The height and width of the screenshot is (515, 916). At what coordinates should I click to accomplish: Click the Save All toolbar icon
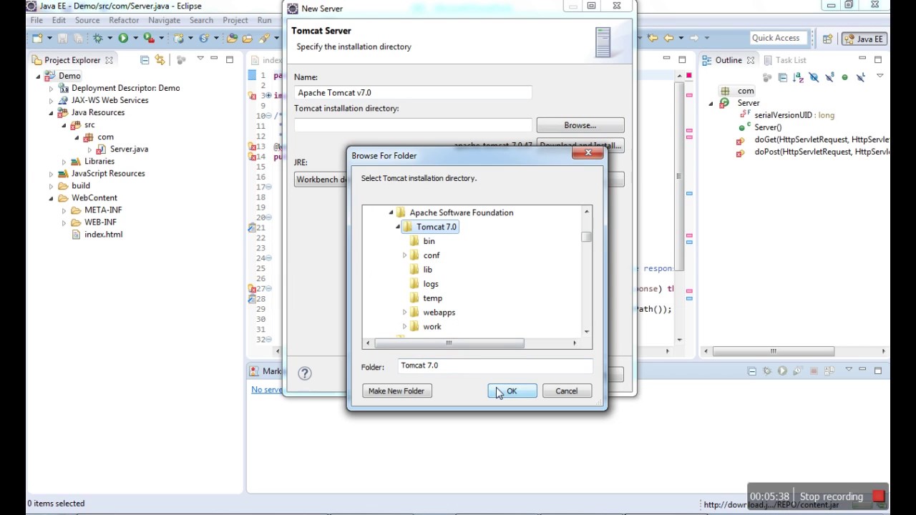[x=78, y=38]
